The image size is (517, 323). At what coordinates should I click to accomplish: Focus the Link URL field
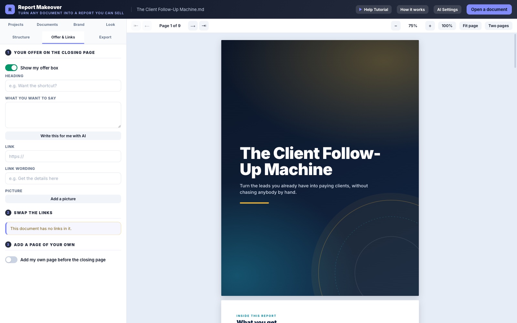point(63,156)
